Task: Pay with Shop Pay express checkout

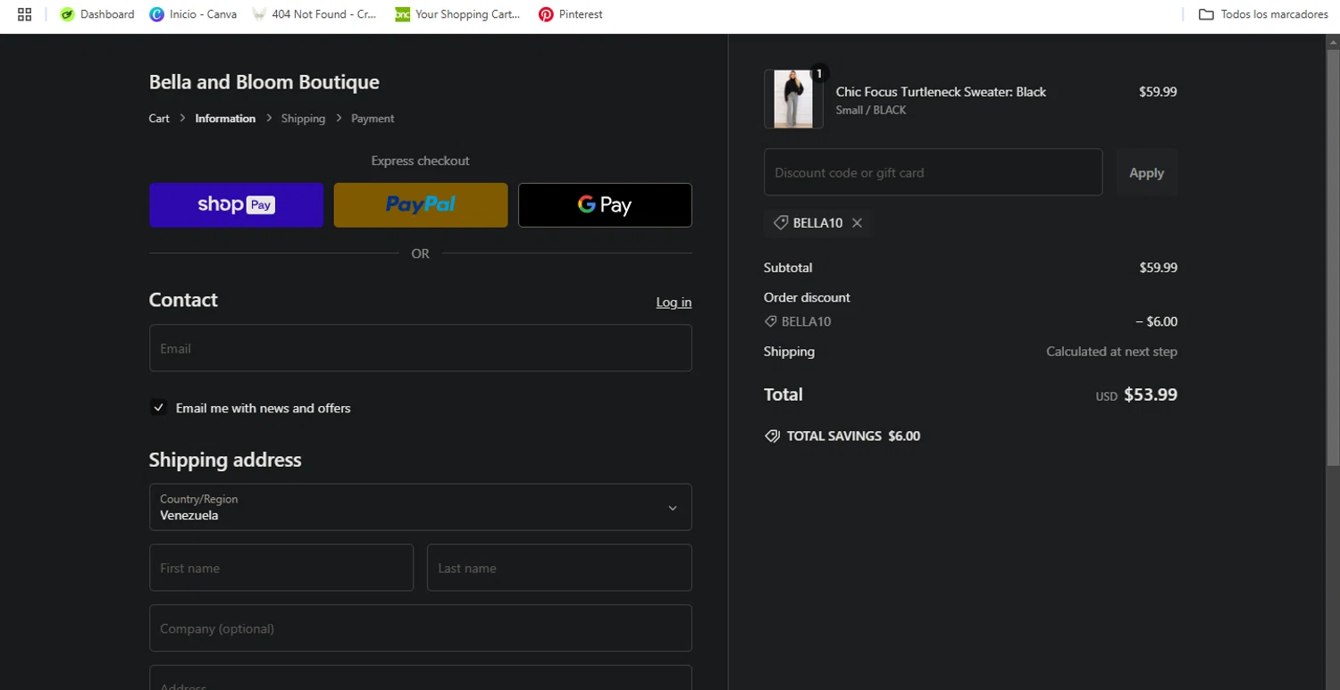Action: [236, 205]
